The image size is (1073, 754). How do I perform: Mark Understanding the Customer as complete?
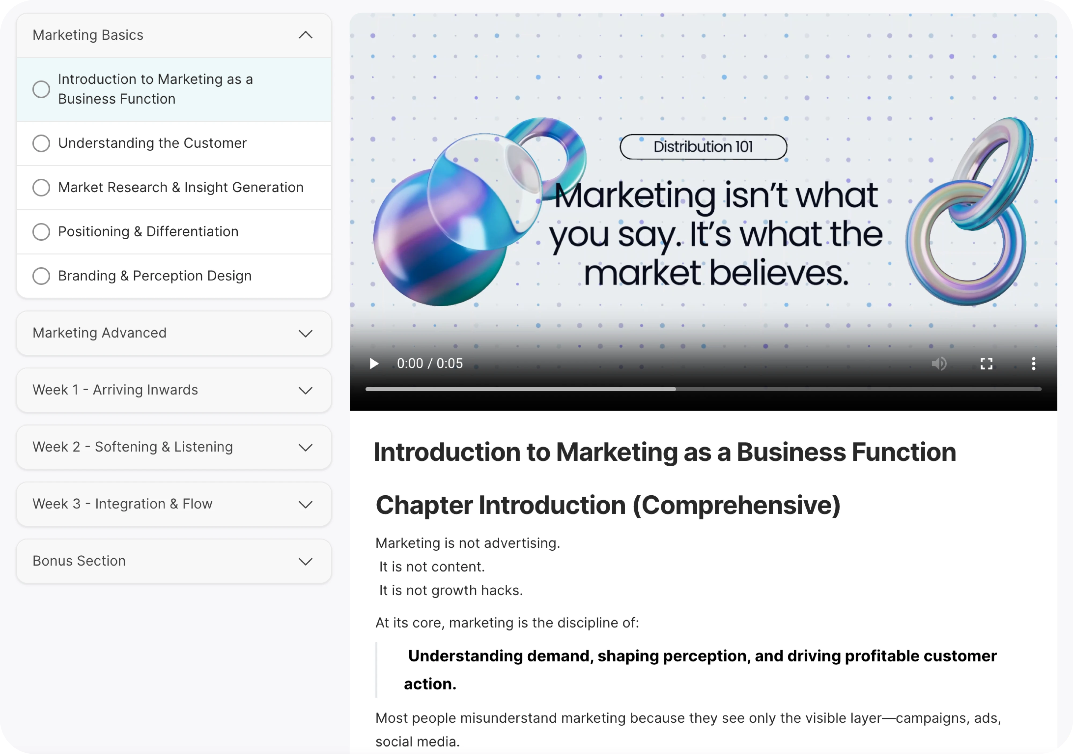41,144
